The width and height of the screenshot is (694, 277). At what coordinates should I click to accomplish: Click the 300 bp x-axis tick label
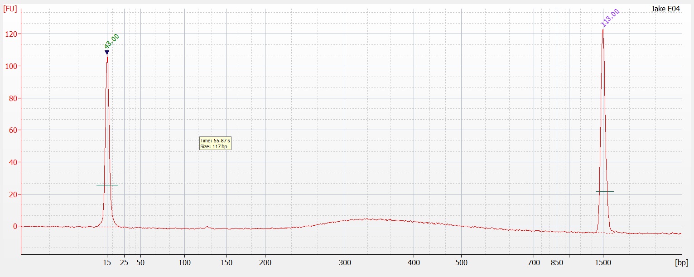345,262
